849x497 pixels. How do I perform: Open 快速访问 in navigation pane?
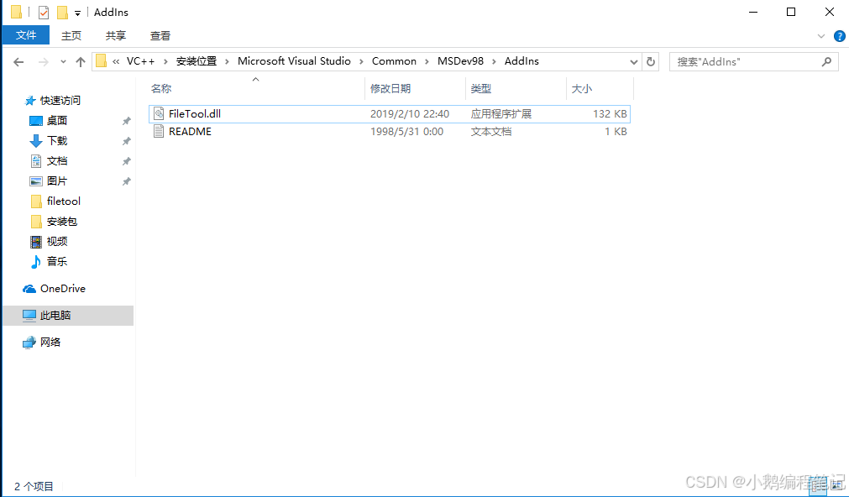(x=60, y=100)
